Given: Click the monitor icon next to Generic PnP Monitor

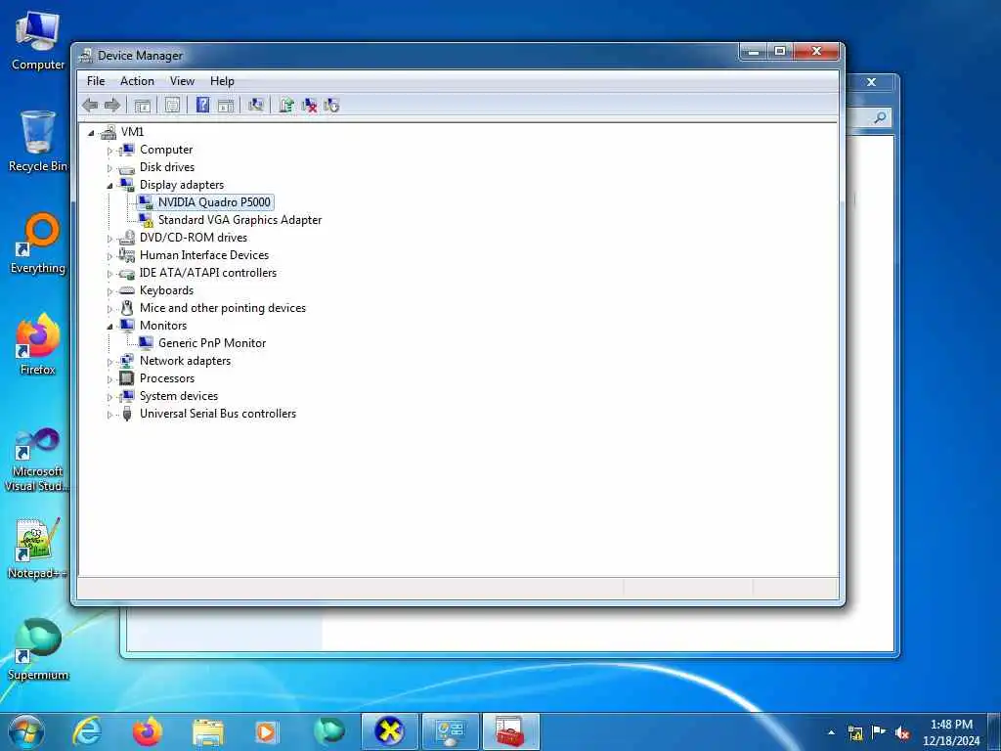Looking at the screenshot, I should pyautogui.click(x=147, y=343).
